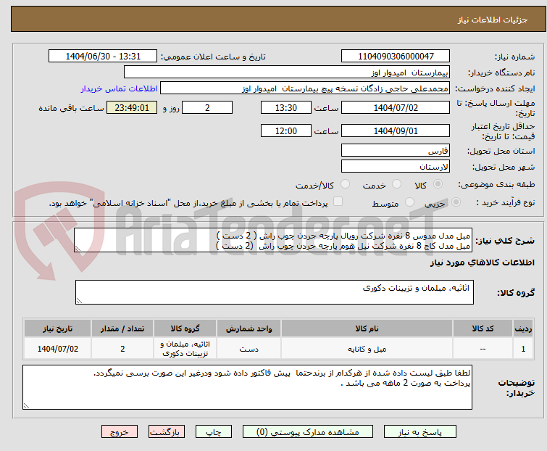This screenshot has width=547, height=451.
Task: Click the تاریخ نیاز column header
Action: 57,328
